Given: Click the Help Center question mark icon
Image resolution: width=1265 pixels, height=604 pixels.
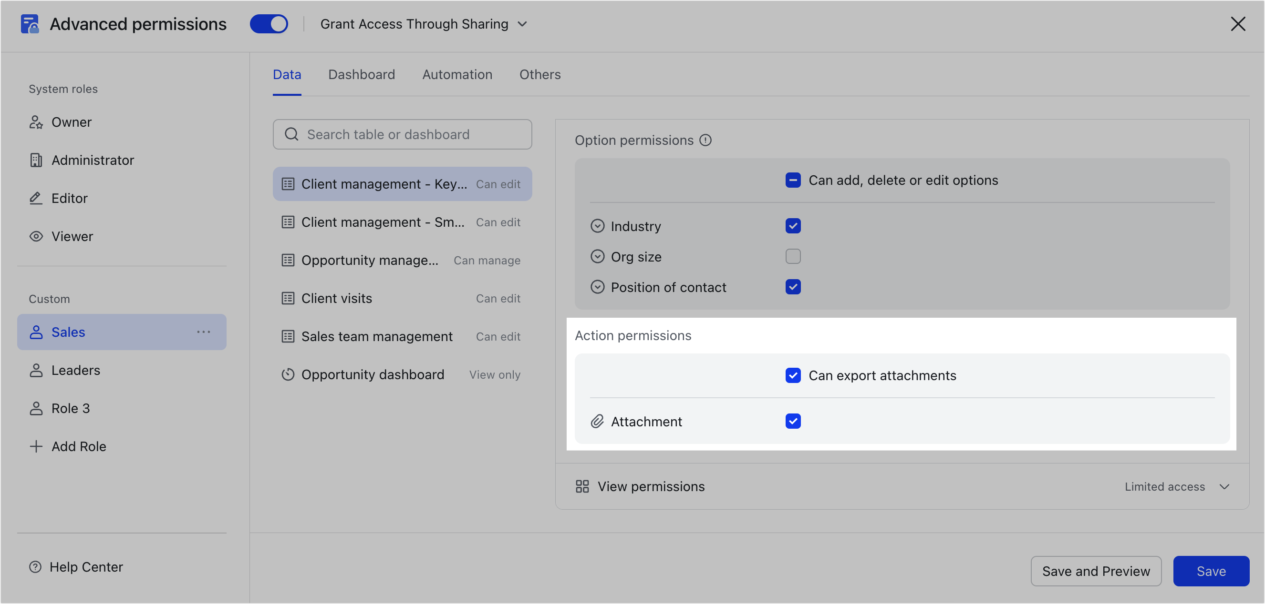Looking at the screenshot, I should (x=35, y=567).
